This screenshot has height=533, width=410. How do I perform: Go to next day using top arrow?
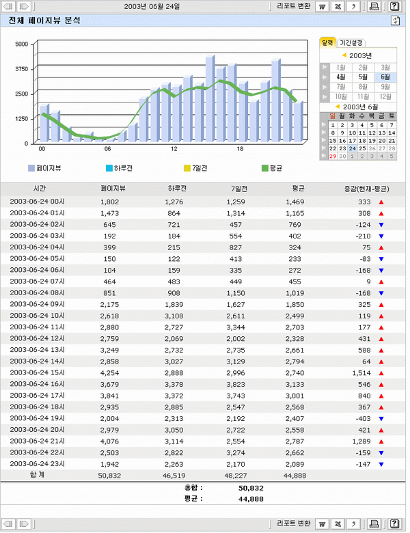[24, 6]
